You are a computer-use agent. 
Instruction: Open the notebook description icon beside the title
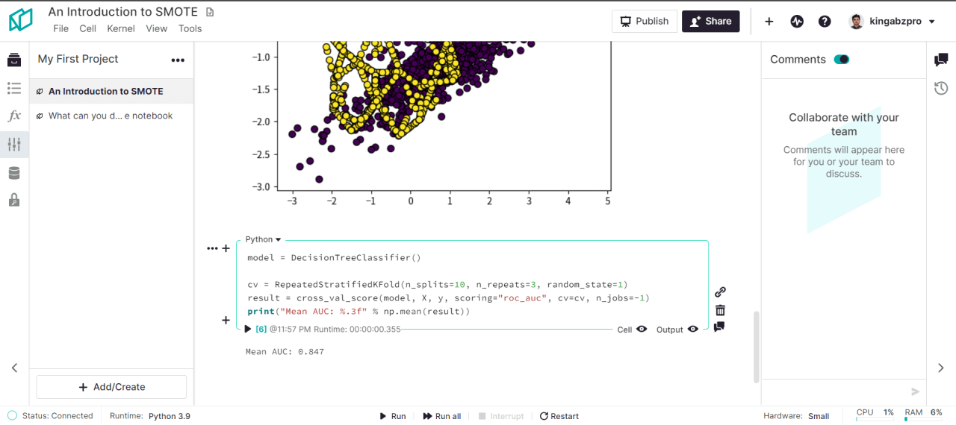210,12
